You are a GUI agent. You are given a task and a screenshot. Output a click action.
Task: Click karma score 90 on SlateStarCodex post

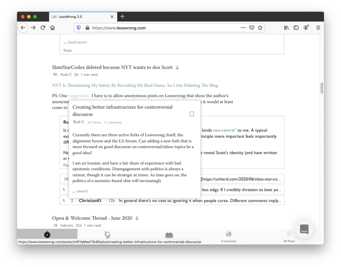pos(55,75)
